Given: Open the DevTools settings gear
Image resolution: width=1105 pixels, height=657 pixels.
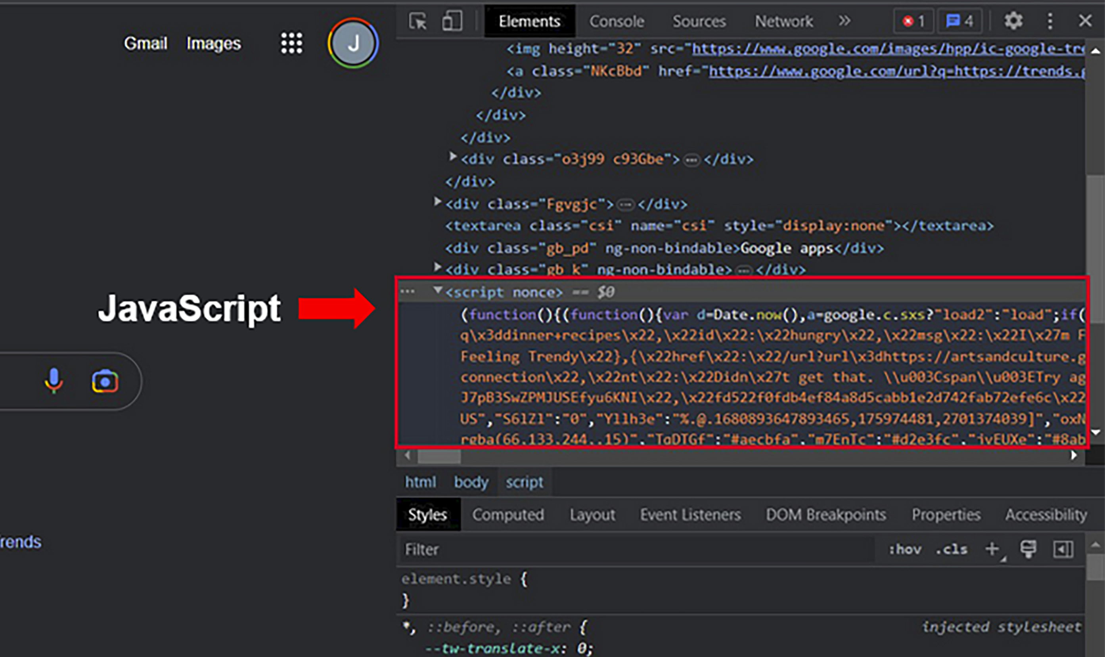Looking at the screenshot, I should coord(1014,21).
